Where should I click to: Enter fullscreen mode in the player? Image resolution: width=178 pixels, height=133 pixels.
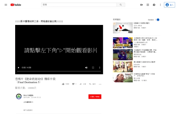pos(93,68)
